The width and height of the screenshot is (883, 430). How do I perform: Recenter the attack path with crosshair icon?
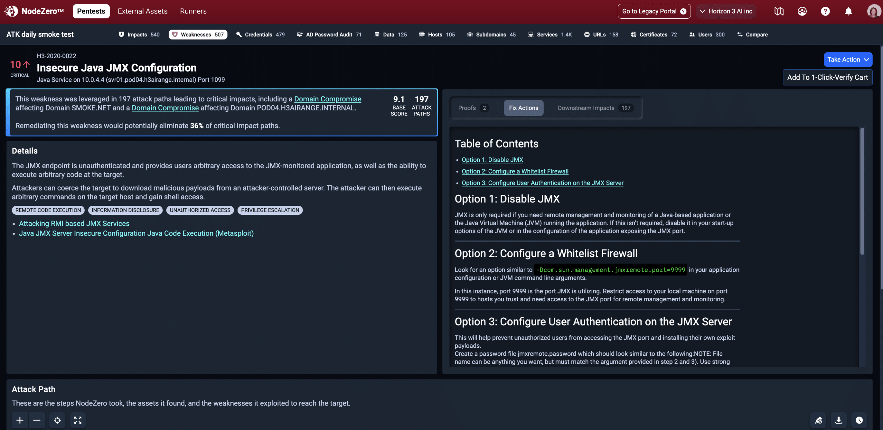[57, 420]
